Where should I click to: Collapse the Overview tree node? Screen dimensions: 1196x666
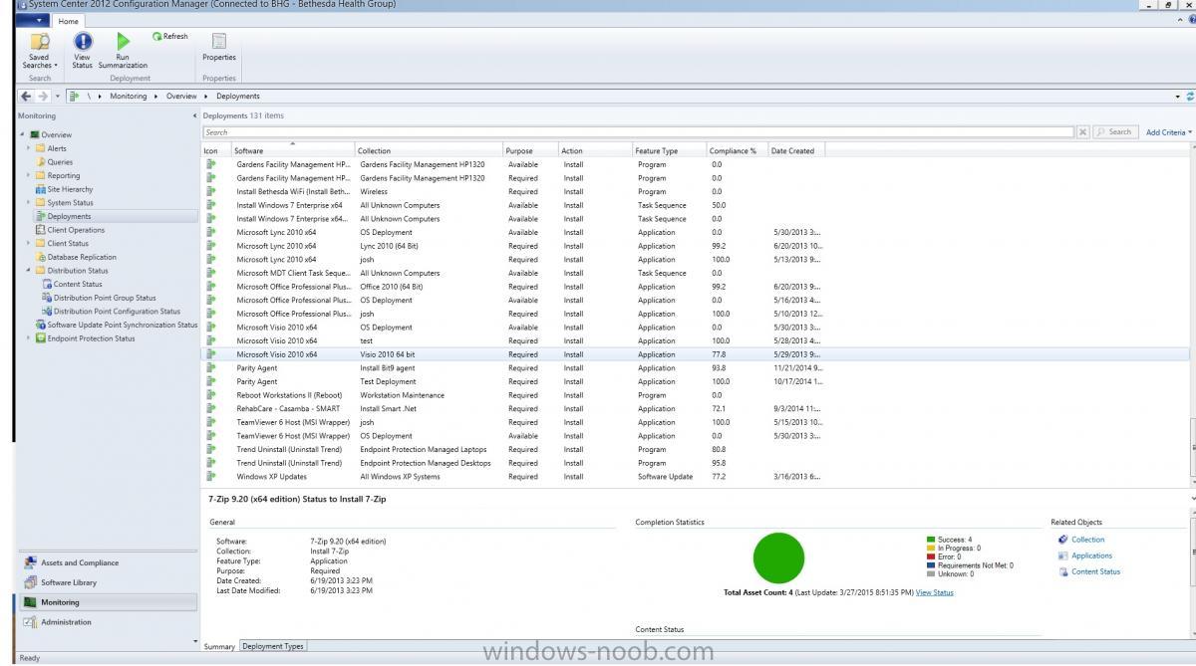(x=22, y=134)
